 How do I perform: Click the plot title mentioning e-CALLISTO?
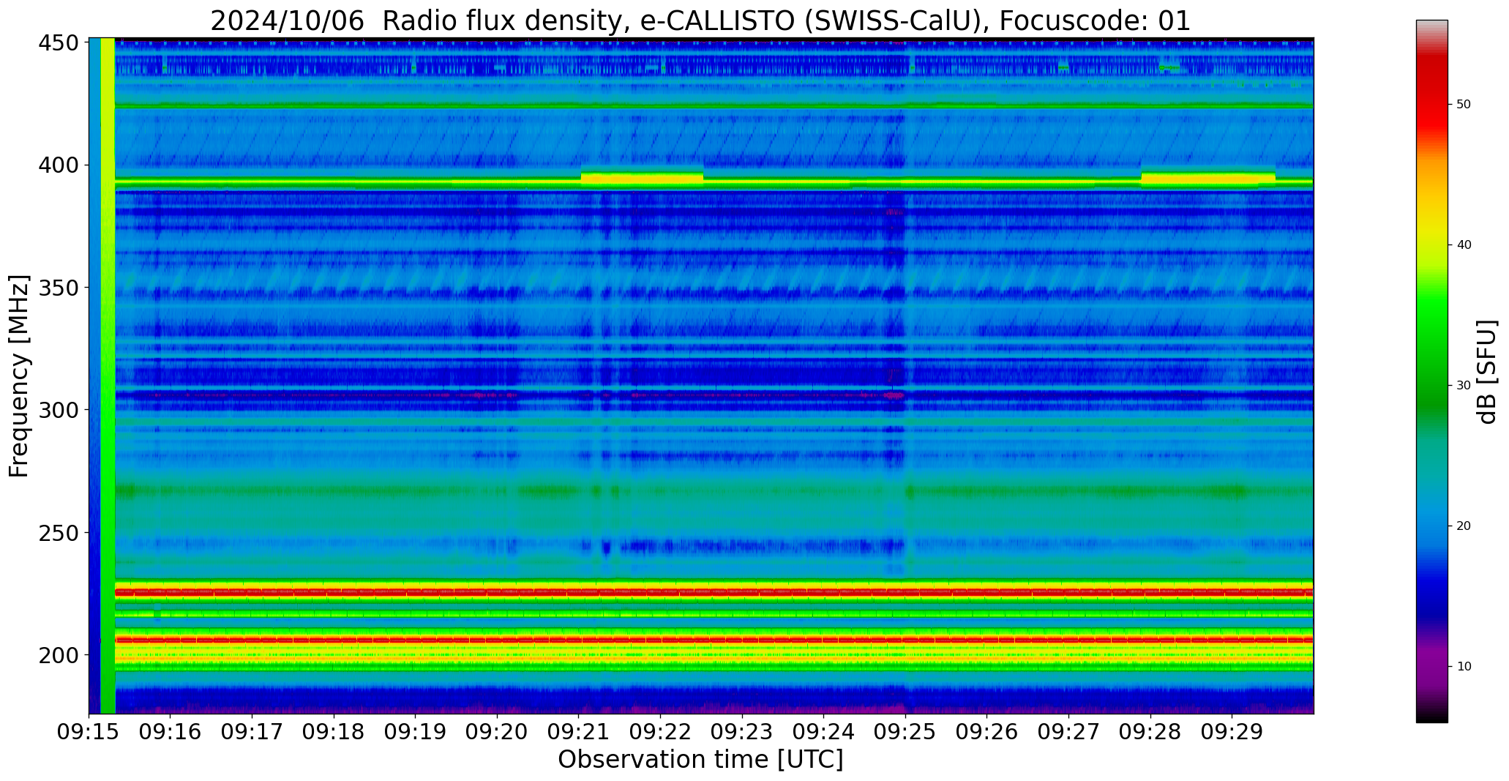[700, 20]
